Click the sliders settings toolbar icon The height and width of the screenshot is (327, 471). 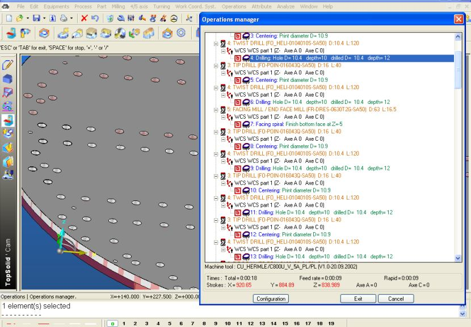coord(131,19)
